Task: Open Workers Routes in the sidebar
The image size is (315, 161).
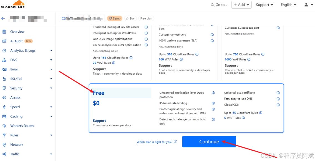Action: click(22, 126)
